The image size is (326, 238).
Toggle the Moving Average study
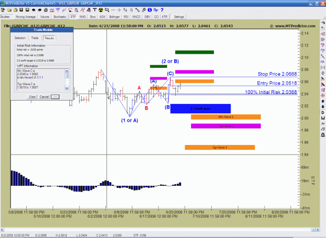click(26, 17)
